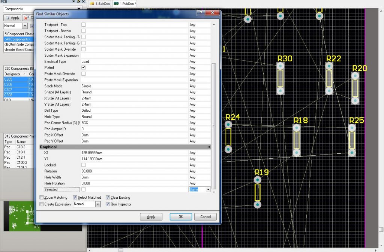This screenshot has width=384, height=252.
Task: Set the Hole Type Any match field
Action: [x=199, y=117]
